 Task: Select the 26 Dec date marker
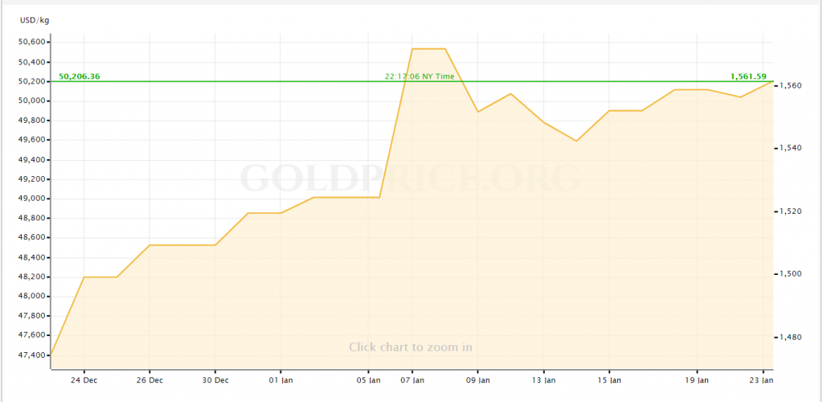[x=150, y=379]
